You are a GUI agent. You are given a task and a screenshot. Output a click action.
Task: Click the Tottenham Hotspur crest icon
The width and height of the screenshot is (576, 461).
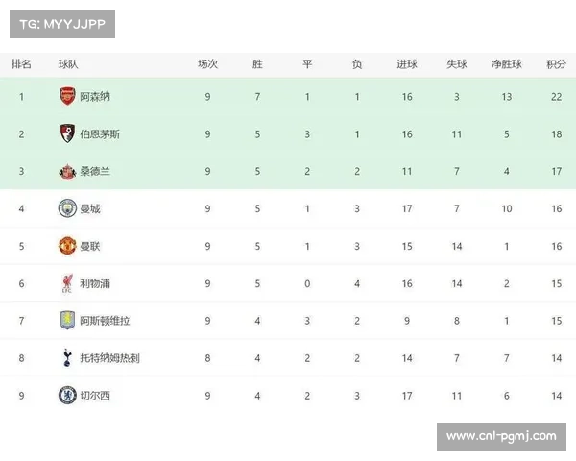[x=67, y=357]
